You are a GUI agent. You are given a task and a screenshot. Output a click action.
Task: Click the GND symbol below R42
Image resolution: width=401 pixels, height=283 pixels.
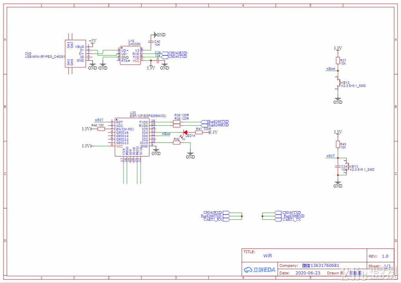(190, 155)
